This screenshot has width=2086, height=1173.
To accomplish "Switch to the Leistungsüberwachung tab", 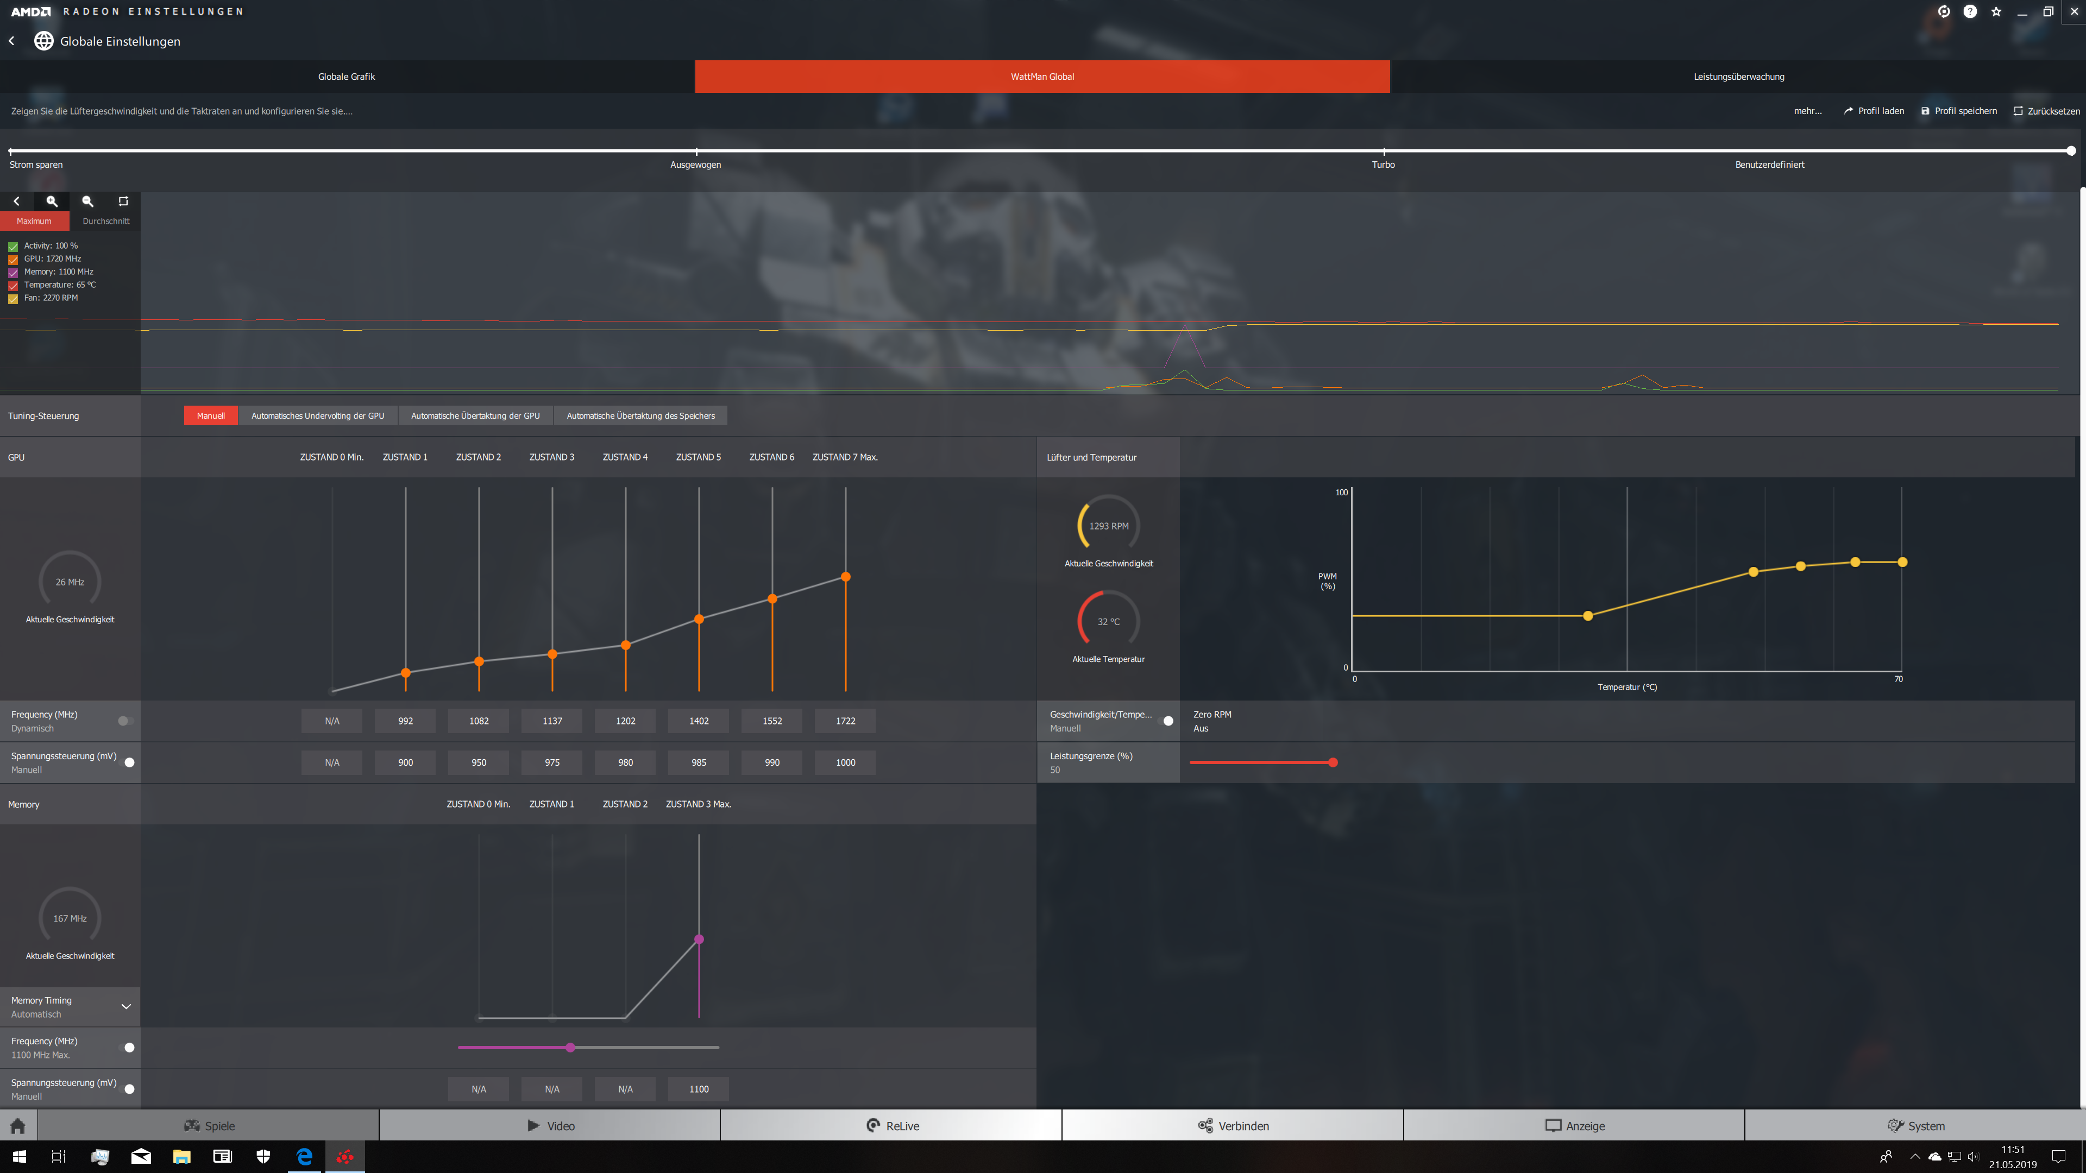I will pyautogui.click(x=1738, y=77).
